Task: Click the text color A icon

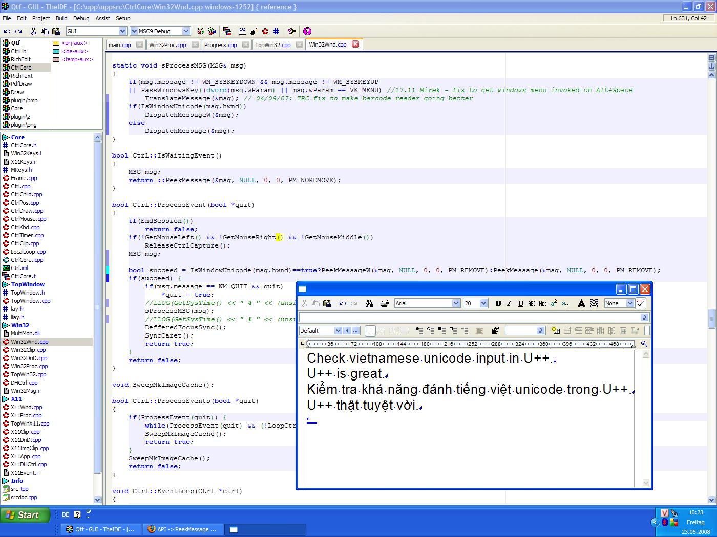Action: (581, 303)
